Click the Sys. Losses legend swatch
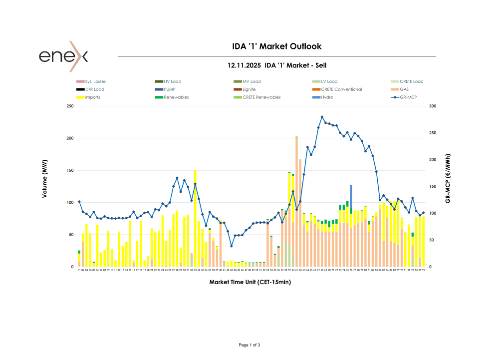Image resolution: width=499 pixels, height=353 pixels. pos(80,81)
